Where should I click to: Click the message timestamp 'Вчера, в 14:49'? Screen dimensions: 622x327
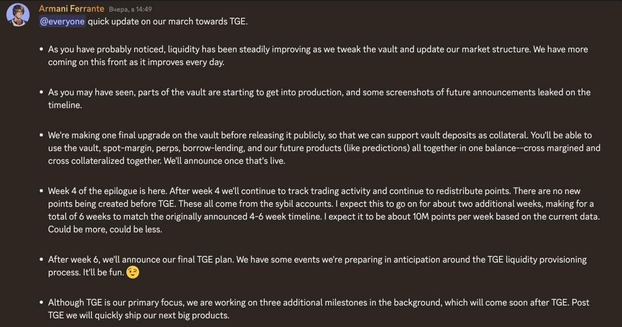130,9
